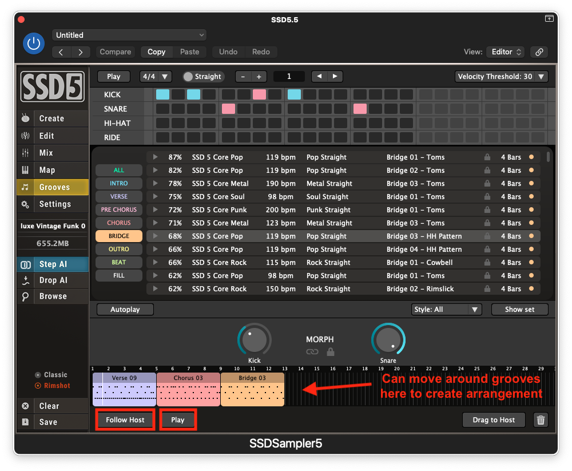
Task: Click the Settings gear icon in sidebar
Action: pos(25,204)
